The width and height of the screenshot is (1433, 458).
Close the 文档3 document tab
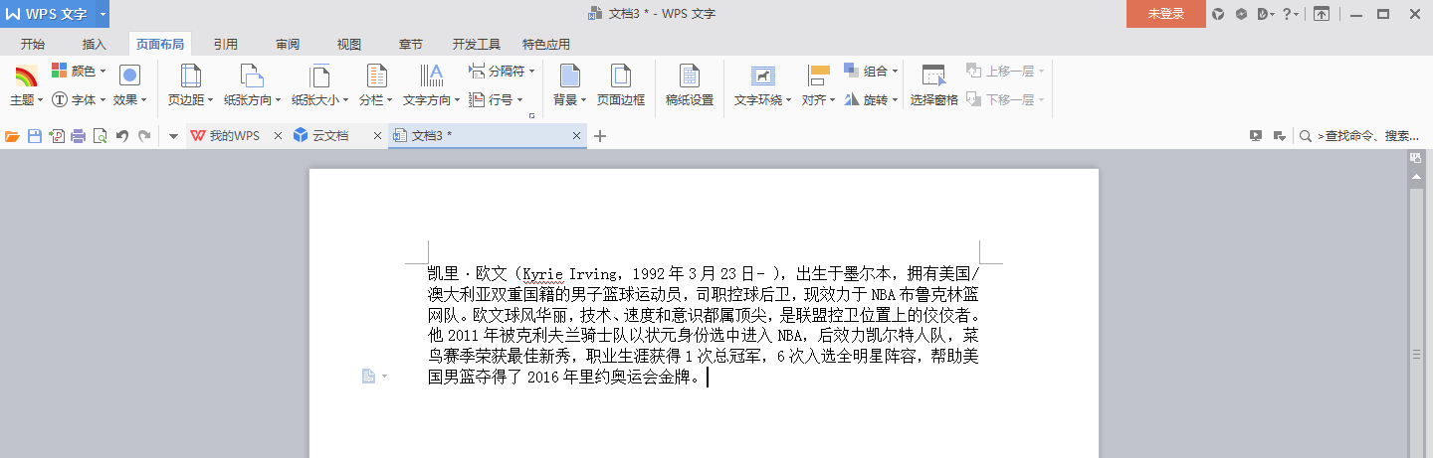pos(577,136)
